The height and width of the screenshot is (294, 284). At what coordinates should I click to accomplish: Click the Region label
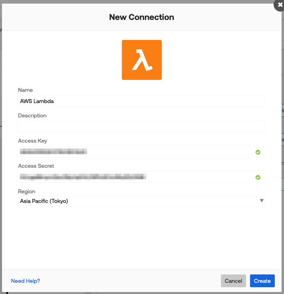coord(27,191)
